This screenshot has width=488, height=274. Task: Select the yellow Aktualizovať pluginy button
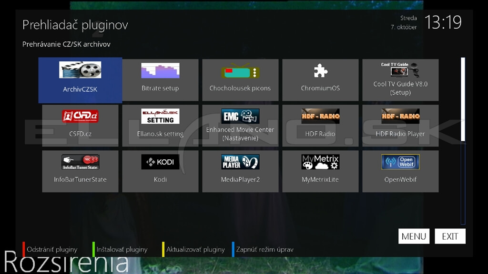coord(193,249)
